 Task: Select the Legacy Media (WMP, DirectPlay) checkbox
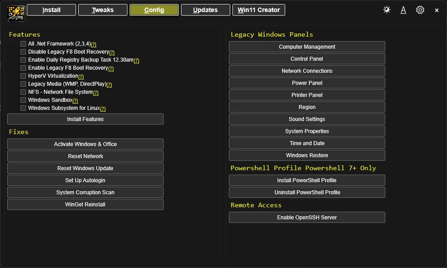point(23,84)
